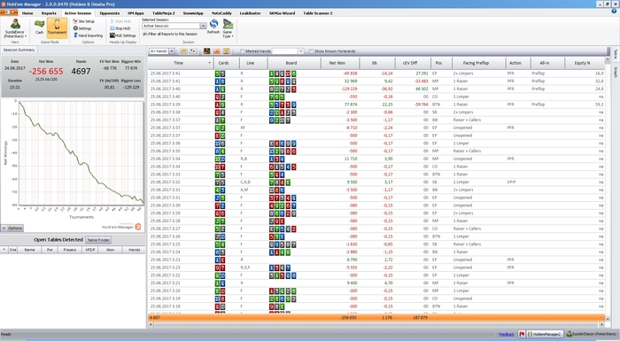Click the Feedback link
Screen dimensions: 620x341
(x=506, y=334)
